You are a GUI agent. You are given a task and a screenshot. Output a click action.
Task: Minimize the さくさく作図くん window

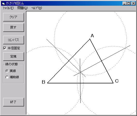coord(124,3)
